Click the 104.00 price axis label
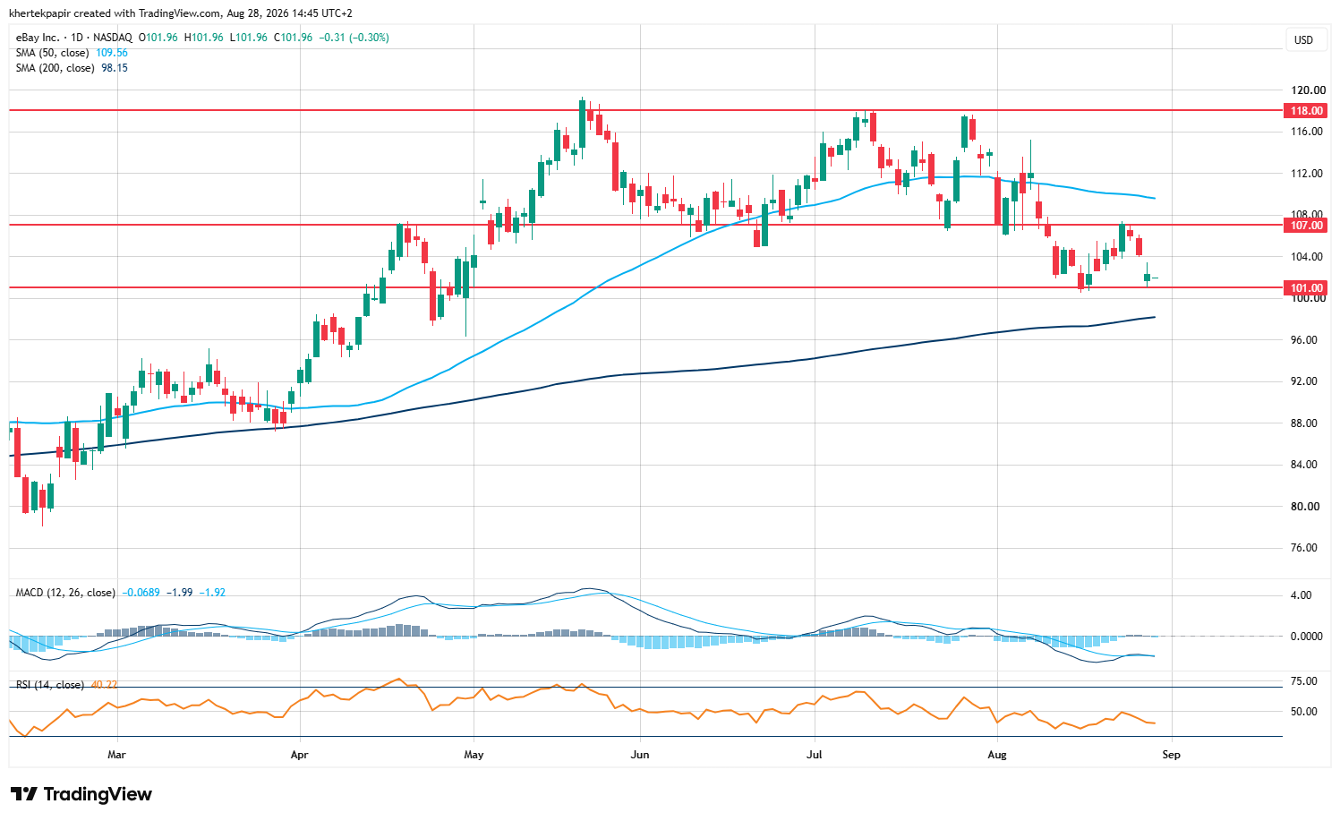Viewport: 1340px width, 821px height. point(1307,257)
